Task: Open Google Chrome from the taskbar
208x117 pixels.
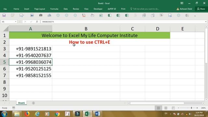Action: 58,114
